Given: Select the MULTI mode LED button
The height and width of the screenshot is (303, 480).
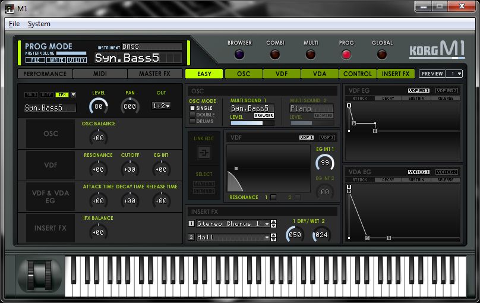Looking at the screenshot, I should pyautogui.click(x=311, y=55).
